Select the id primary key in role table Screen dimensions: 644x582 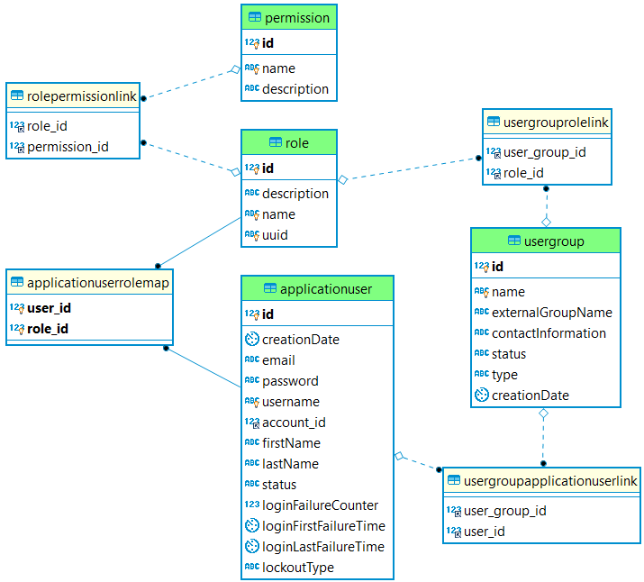[x=289, y=168]
